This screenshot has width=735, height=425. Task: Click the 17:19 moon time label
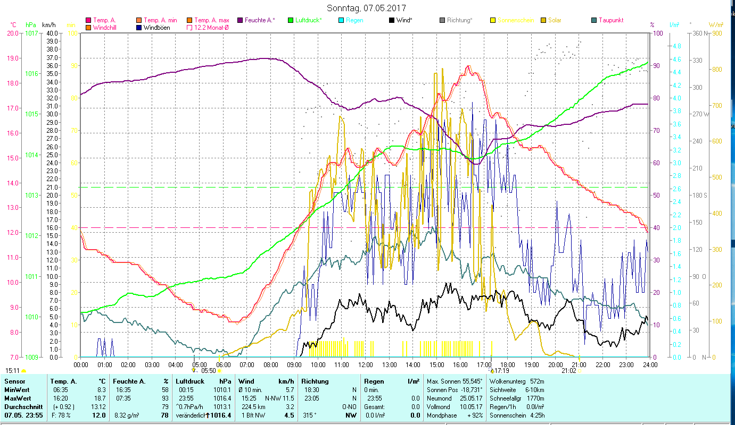pos(502,371)
